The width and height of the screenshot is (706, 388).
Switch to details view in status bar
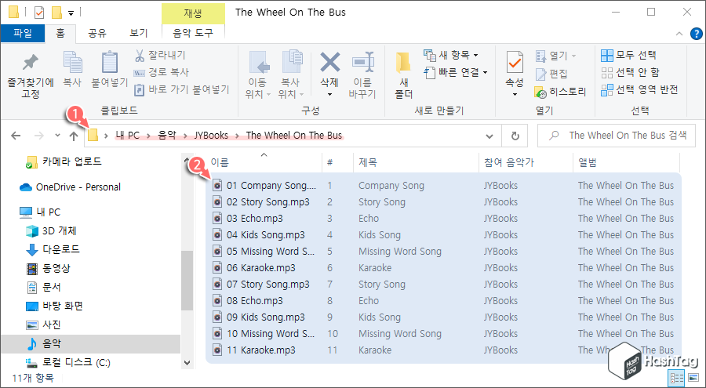click(x=676, y=378)
